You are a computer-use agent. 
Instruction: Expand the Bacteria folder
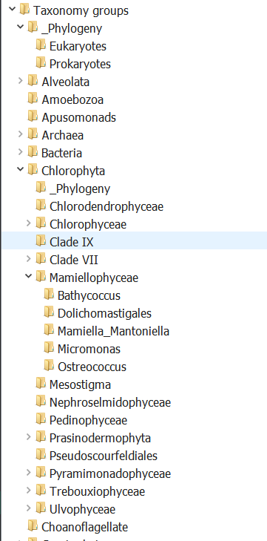[x=20, y=152]
